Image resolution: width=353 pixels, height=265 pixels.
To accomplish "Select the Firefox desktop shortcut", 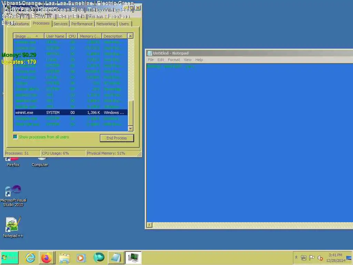I will [13, 162].
